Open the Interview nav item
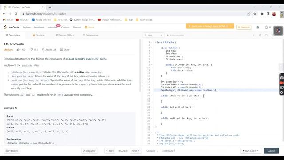 tap(52, 28)
